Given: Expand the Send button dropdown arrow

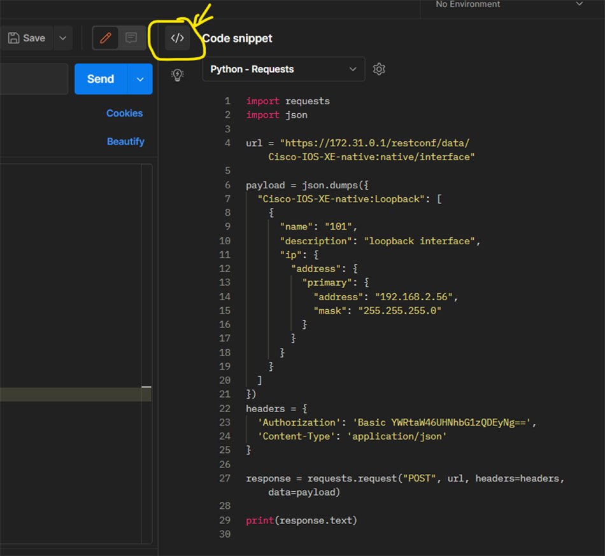Looking at the screenshot, I should [x=140, y=79].
